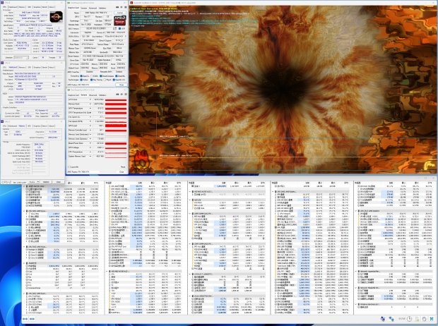Open CPU-Z Tools dropdown arrow
The width and height of the screenshot is (438, 326).
(x=38, y=182)
